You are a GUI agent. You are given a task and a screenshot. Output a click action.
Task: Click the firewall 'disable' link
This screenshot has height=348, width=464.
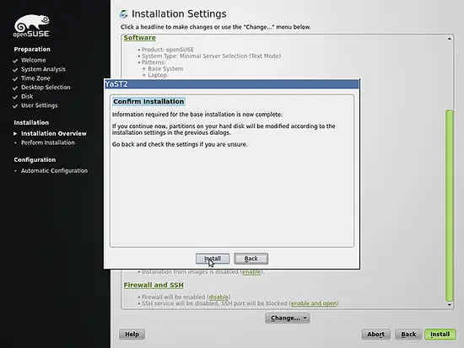point(219,297)
